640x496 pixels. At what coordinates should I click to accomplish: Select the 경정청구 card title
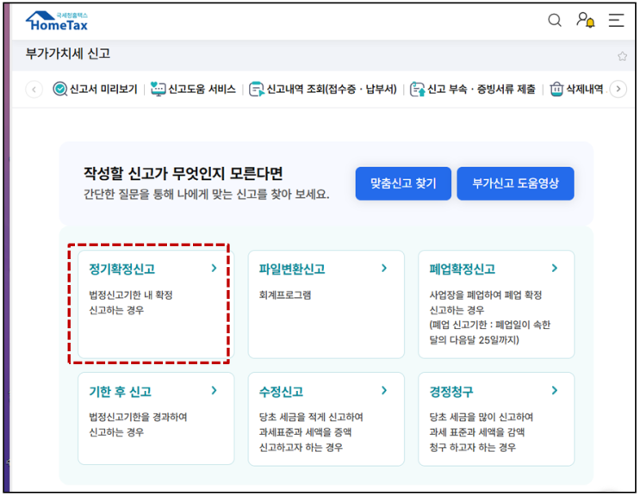tap(451, 392)
